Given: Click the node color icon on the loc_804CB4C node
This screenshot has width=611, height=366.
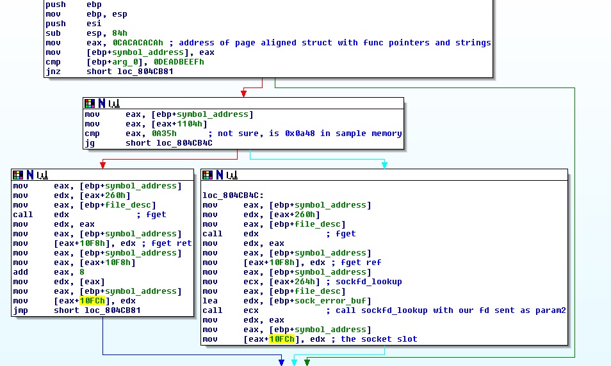Looking at the screenshot, I should (x=208, y=175).
